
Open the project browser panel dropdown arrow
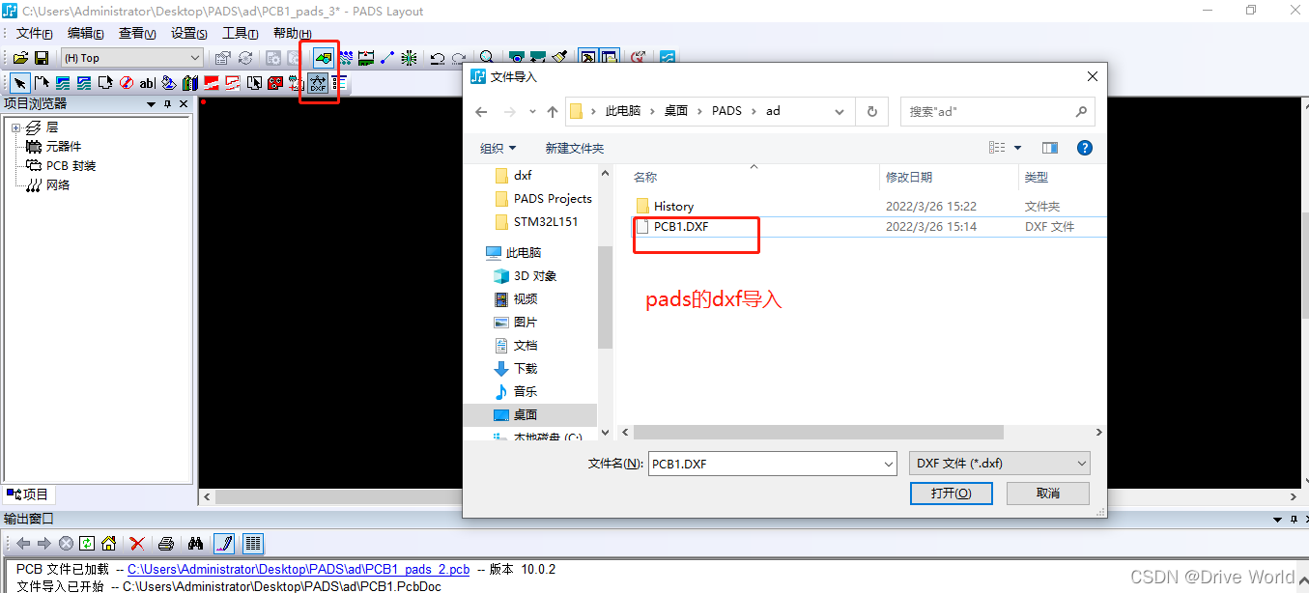(x=151, y=104)
